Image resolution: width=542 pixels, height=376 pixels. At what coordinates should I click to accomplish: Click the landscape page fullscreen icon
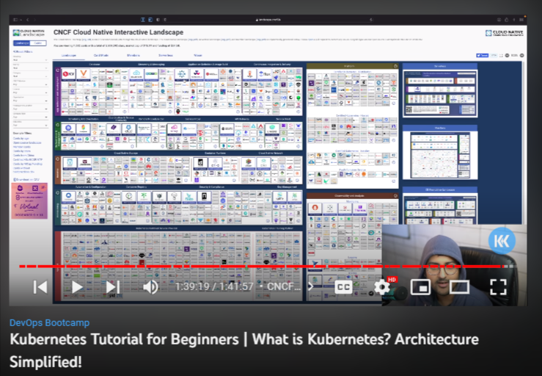(501, 55)
